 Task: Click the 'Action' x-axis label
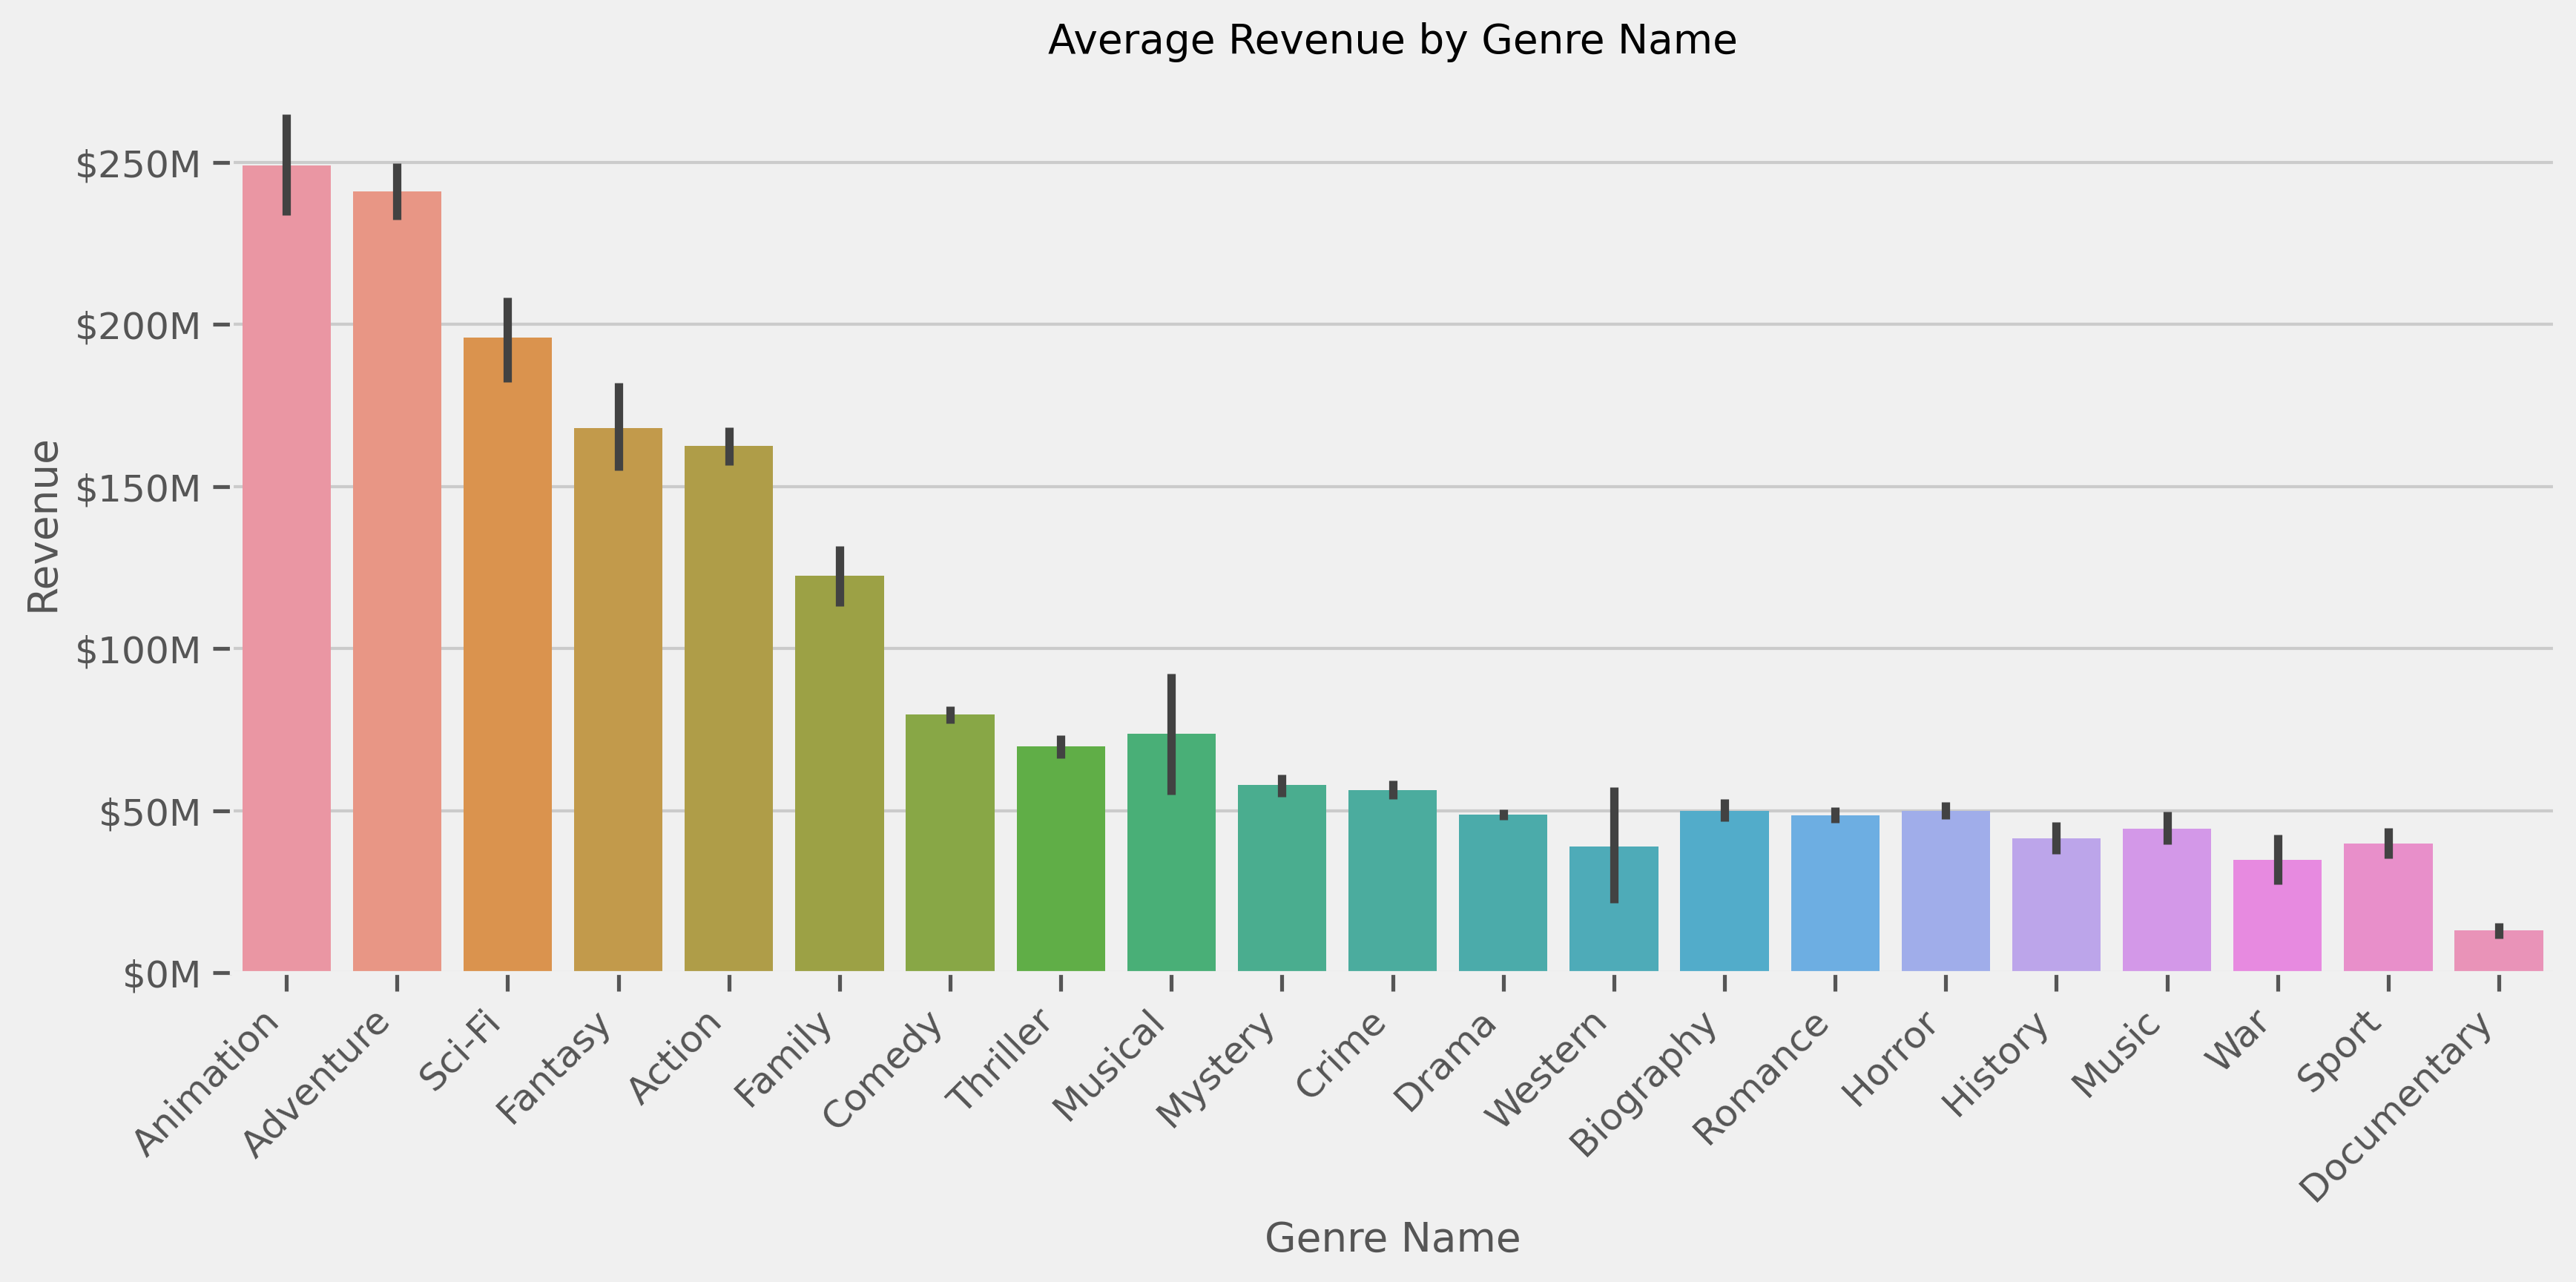click(675, 1057)
